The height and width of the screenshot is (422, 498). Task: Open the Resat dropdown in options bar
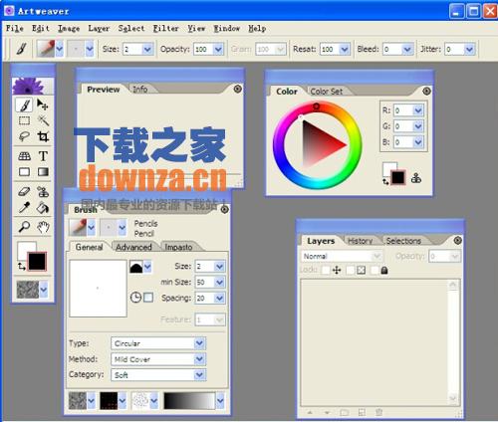(x=345, y=50)
